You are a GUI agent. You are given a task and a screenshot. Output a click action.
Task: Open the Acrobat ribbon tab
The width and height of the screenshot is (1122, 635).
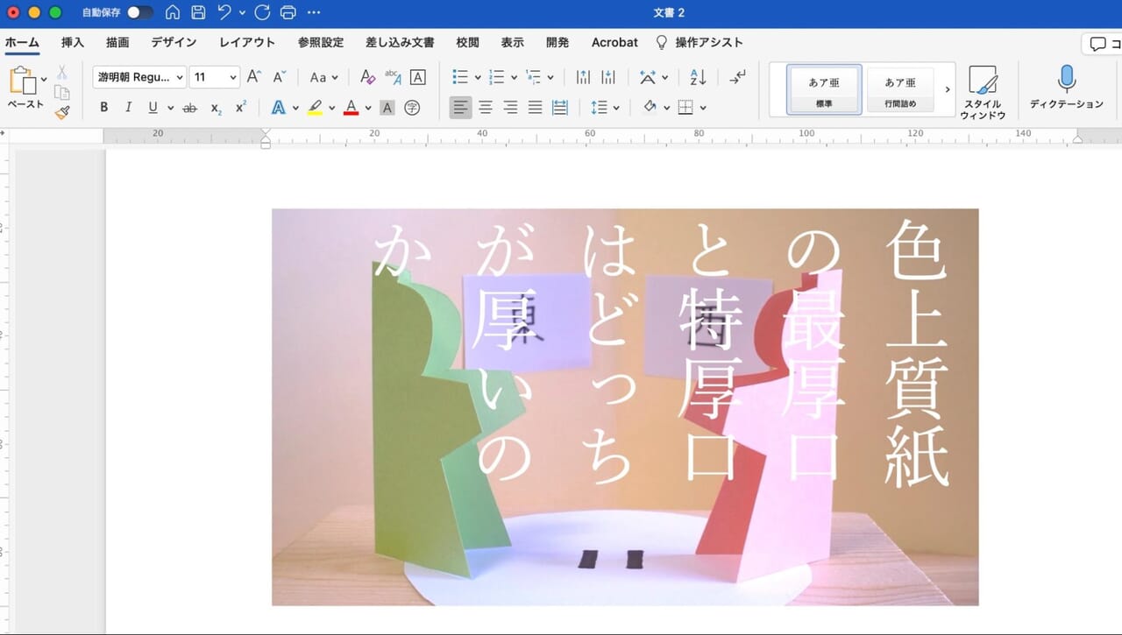(614, 42)
